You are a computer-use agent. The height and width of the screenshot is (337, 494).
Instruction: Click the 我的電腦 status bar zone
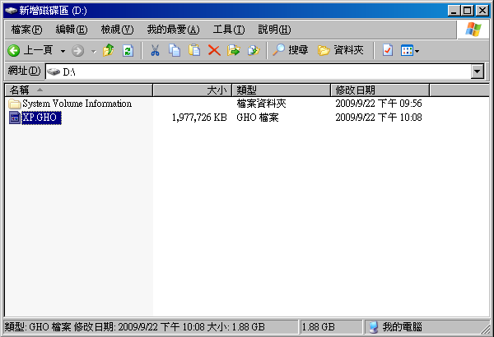422,327
